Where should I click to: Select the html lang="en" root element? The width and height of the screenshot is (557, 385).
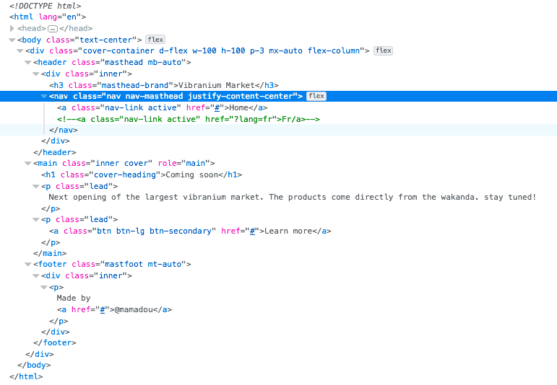point(48,17)
